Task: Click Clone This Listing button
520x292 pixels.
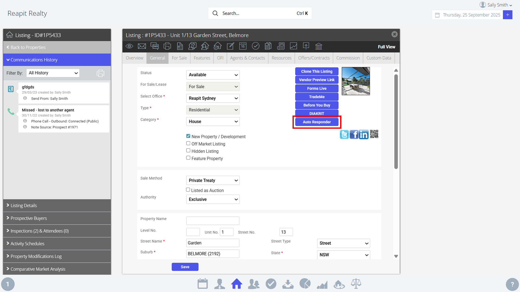Action: pos(317,71)
